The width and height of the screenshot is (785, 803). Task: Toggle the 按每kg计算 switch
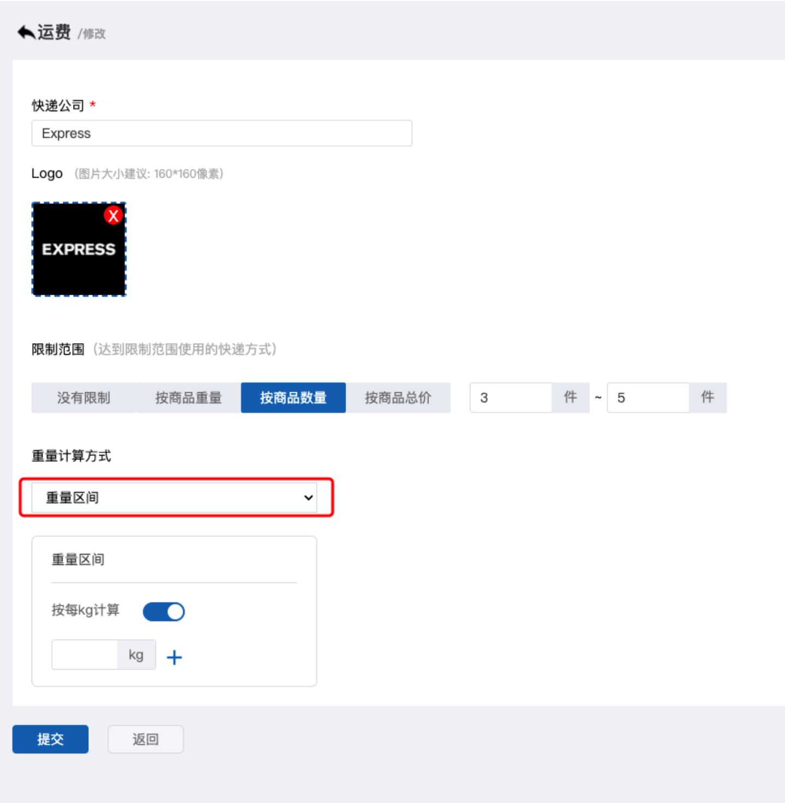pyautogui.click(x=164, y=612)
